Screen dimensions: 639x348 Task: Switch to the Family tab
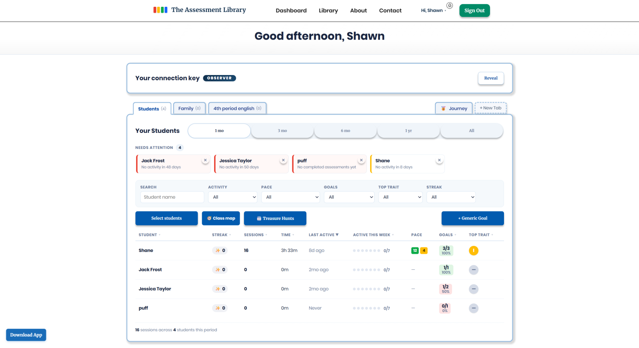189,109
